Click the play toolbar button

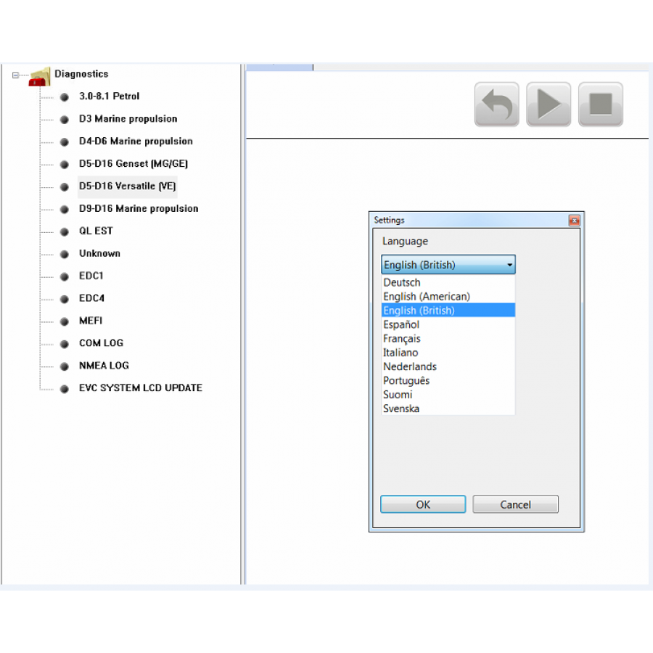click(x=549, y=104)
